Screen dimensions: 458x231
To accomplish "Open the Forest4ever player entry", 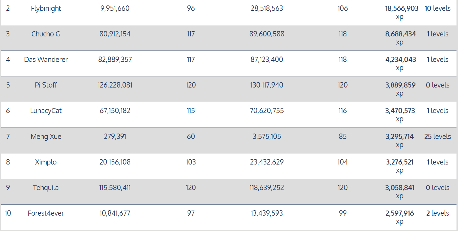I will coord(46,213).
